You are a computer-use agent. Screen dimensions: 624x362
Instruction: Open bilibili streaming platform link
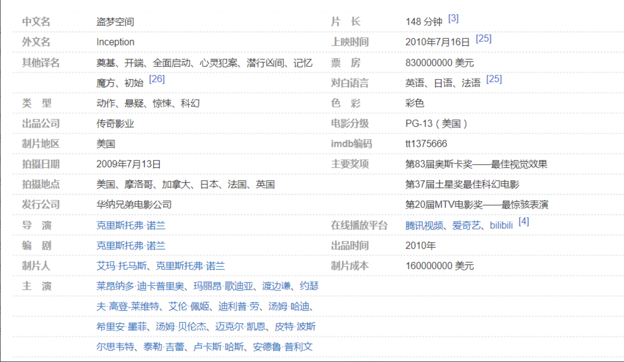pos(501,225)
